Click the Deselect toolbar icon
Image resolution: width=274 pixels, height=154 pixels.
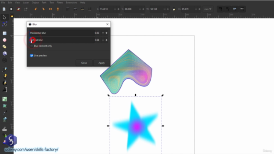click(18, 9)
